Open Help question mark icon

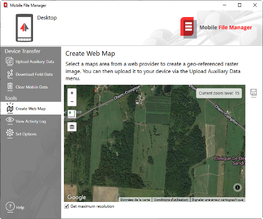(x=10, y=207)
